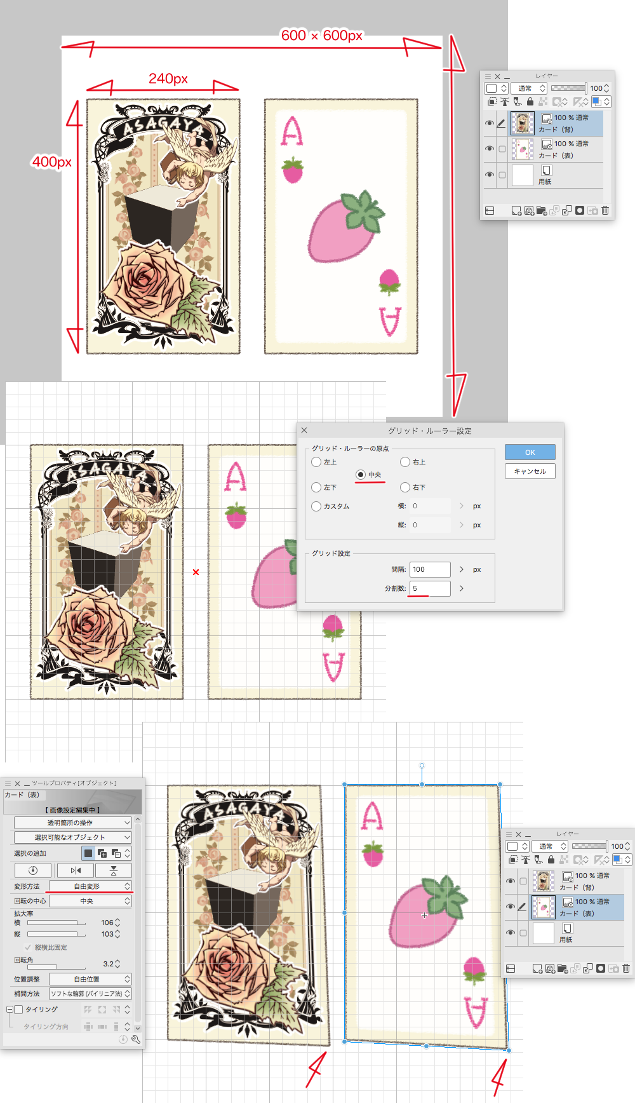
Task: Create layer mask in upper Layer panel
Action: point(580,210)
